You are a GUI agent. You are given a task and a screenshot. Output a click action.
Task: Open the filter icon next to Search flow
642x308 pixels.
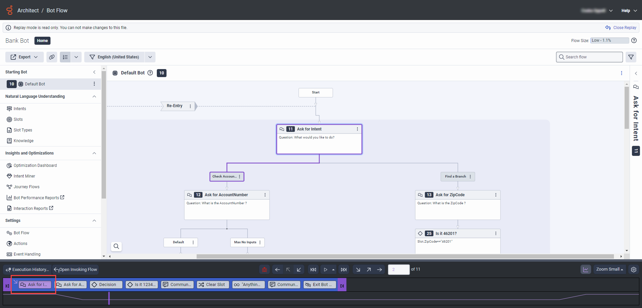click(x=631, y=57)
